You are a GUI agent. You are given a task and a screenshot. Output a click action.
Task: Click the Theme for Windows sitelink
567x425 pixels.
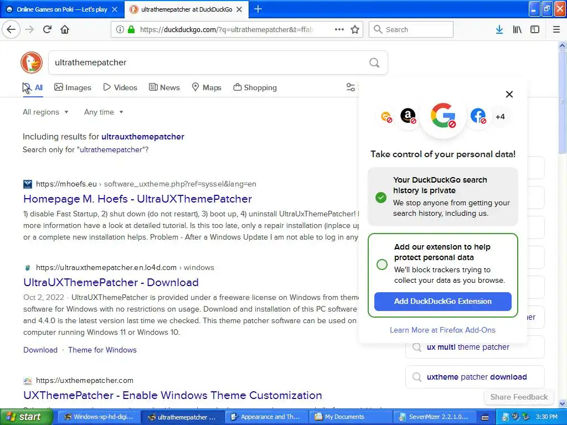pos(102,350)
